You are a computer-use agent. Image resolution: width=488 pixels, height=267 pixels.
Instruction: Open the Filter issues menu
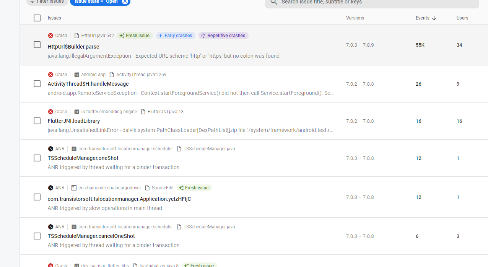pyautogui.click(x=47, y=2)
